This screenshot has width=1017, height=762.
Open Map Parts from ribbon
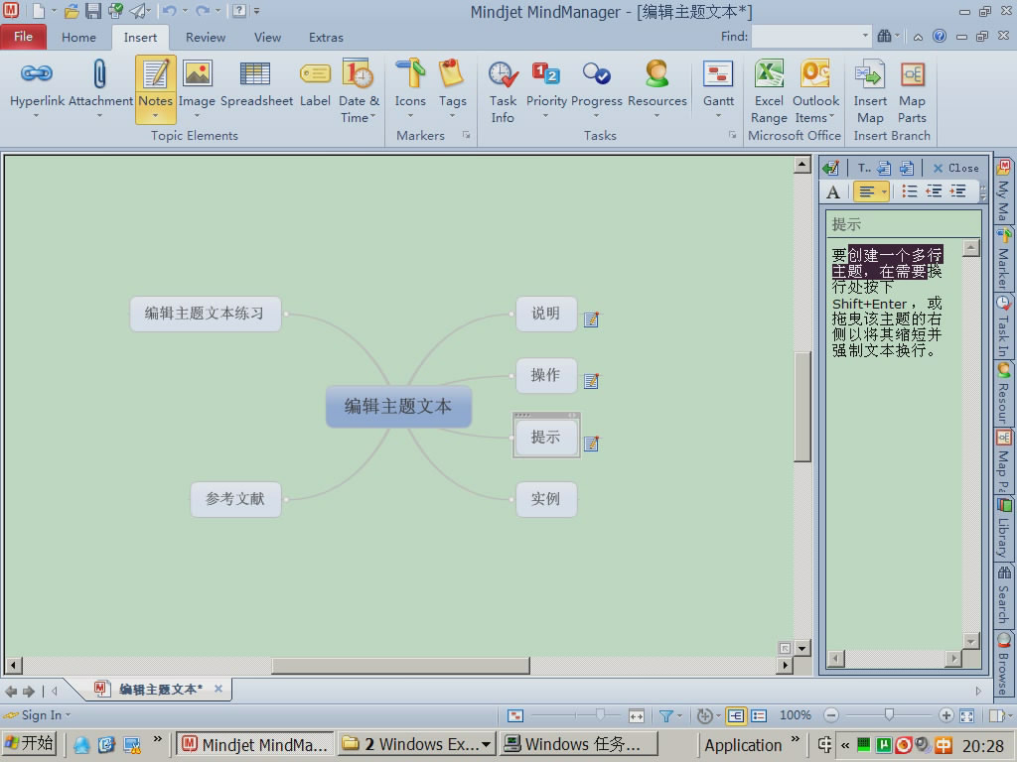(912, 90)
